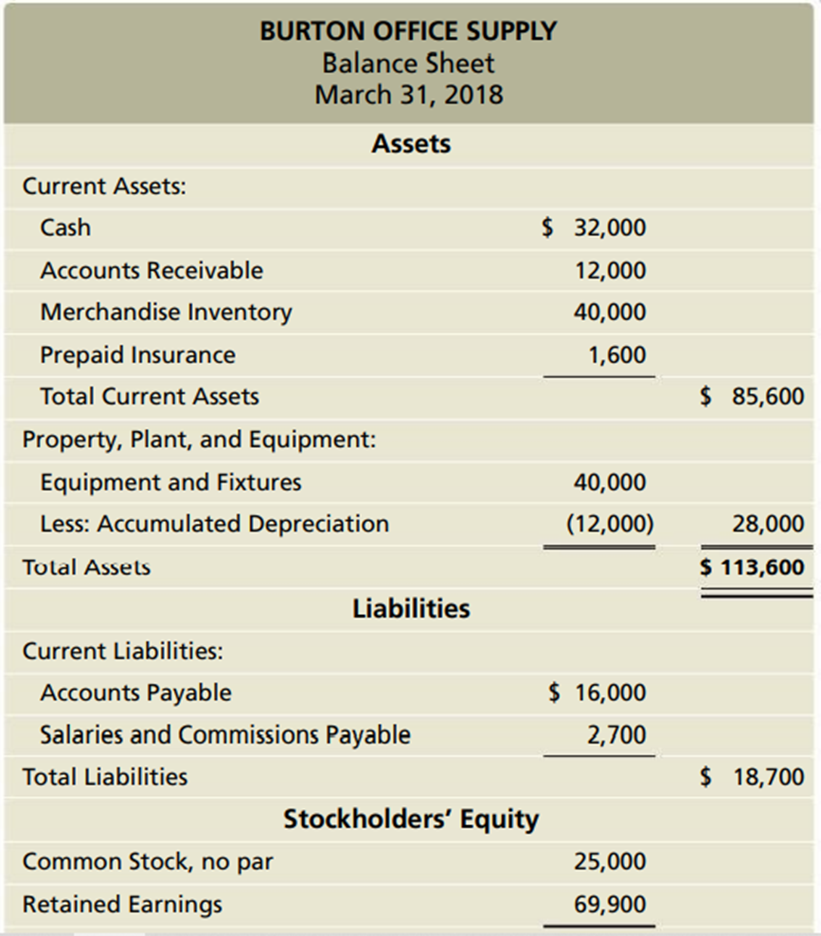Select the Stockholders' Equity heading

pyautogui.click(x=411, y=819)
